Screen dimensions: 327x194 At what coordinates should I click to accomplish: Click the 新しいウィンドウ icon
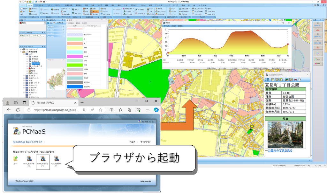(x=193, y=9)
